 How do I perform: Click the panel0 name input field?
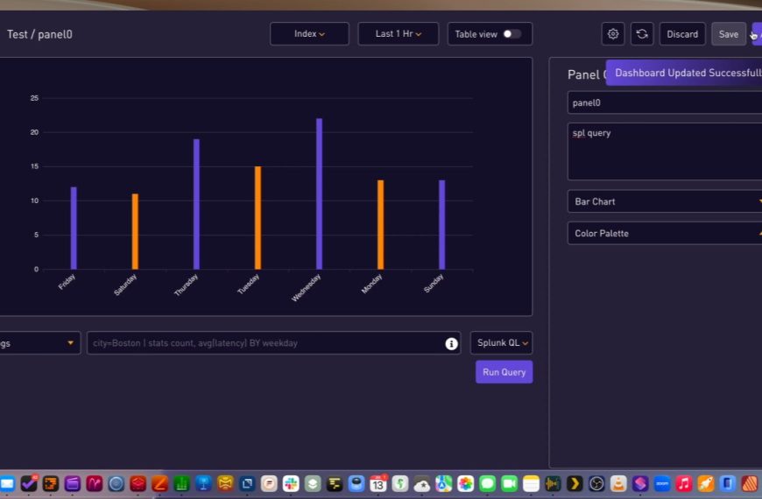[665, 102]
